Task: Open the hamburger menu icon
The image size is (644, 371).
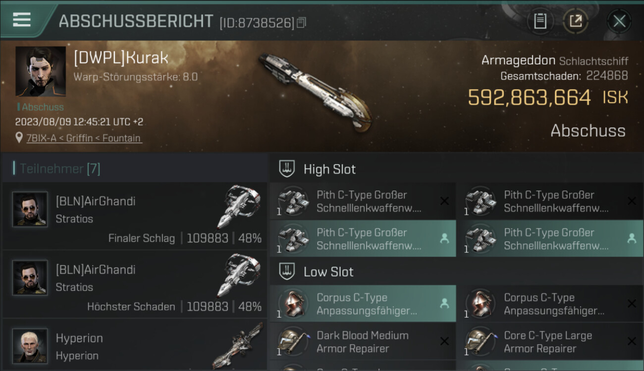Action: pyautogui.click(x=22, y=20)
